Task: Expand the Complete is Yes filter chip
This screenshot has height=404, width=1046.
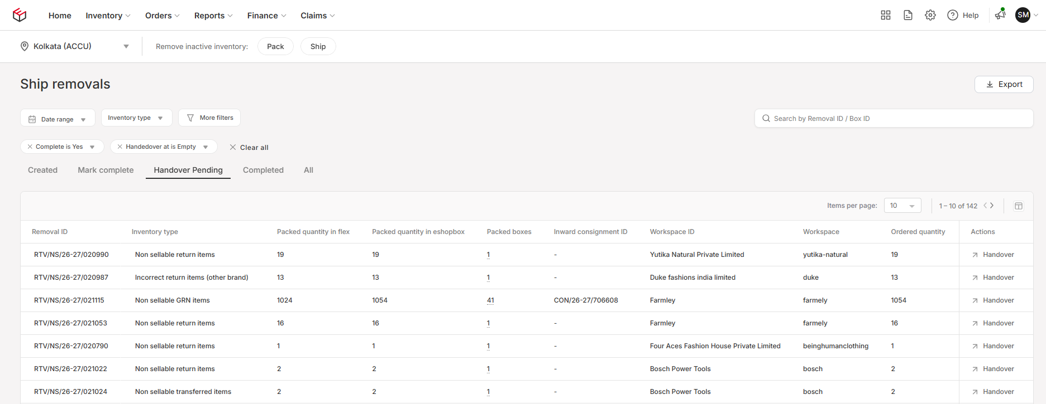Action: [92, 147]
